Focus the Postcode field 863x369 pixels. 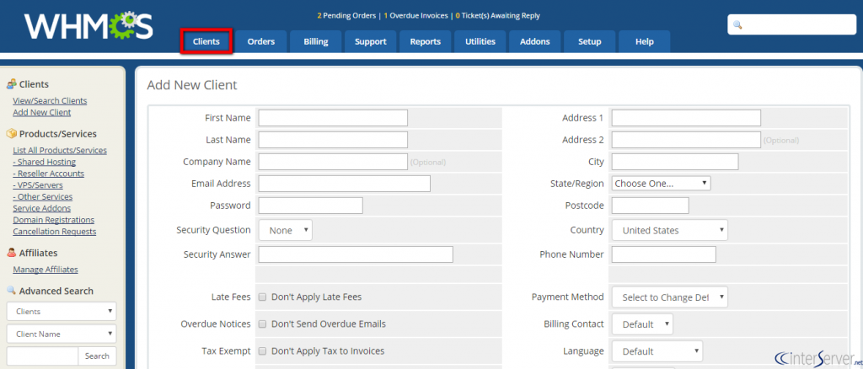click(651, 205)
